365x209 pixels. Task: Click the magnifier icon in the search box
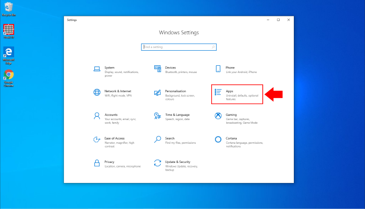213,47
